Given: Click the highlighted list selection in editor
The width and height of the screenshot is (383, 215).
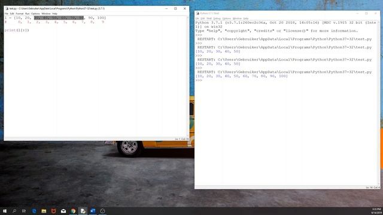Looking at the screenshot, I should (59, 18).
